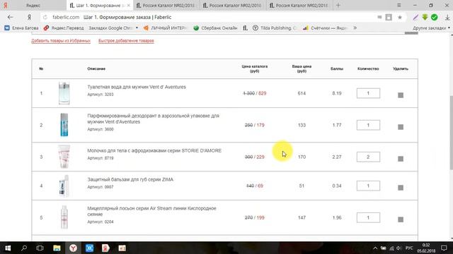This screenshot has width=453, height=254.
Task: Tick delete checkbox for бальзам для губ ZIMA
Action: click(x=401, y=188)
